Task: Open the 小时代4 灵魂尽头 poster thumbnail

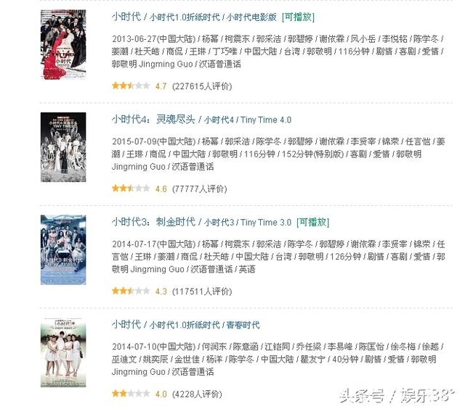Action: click(x=63, y=147)
